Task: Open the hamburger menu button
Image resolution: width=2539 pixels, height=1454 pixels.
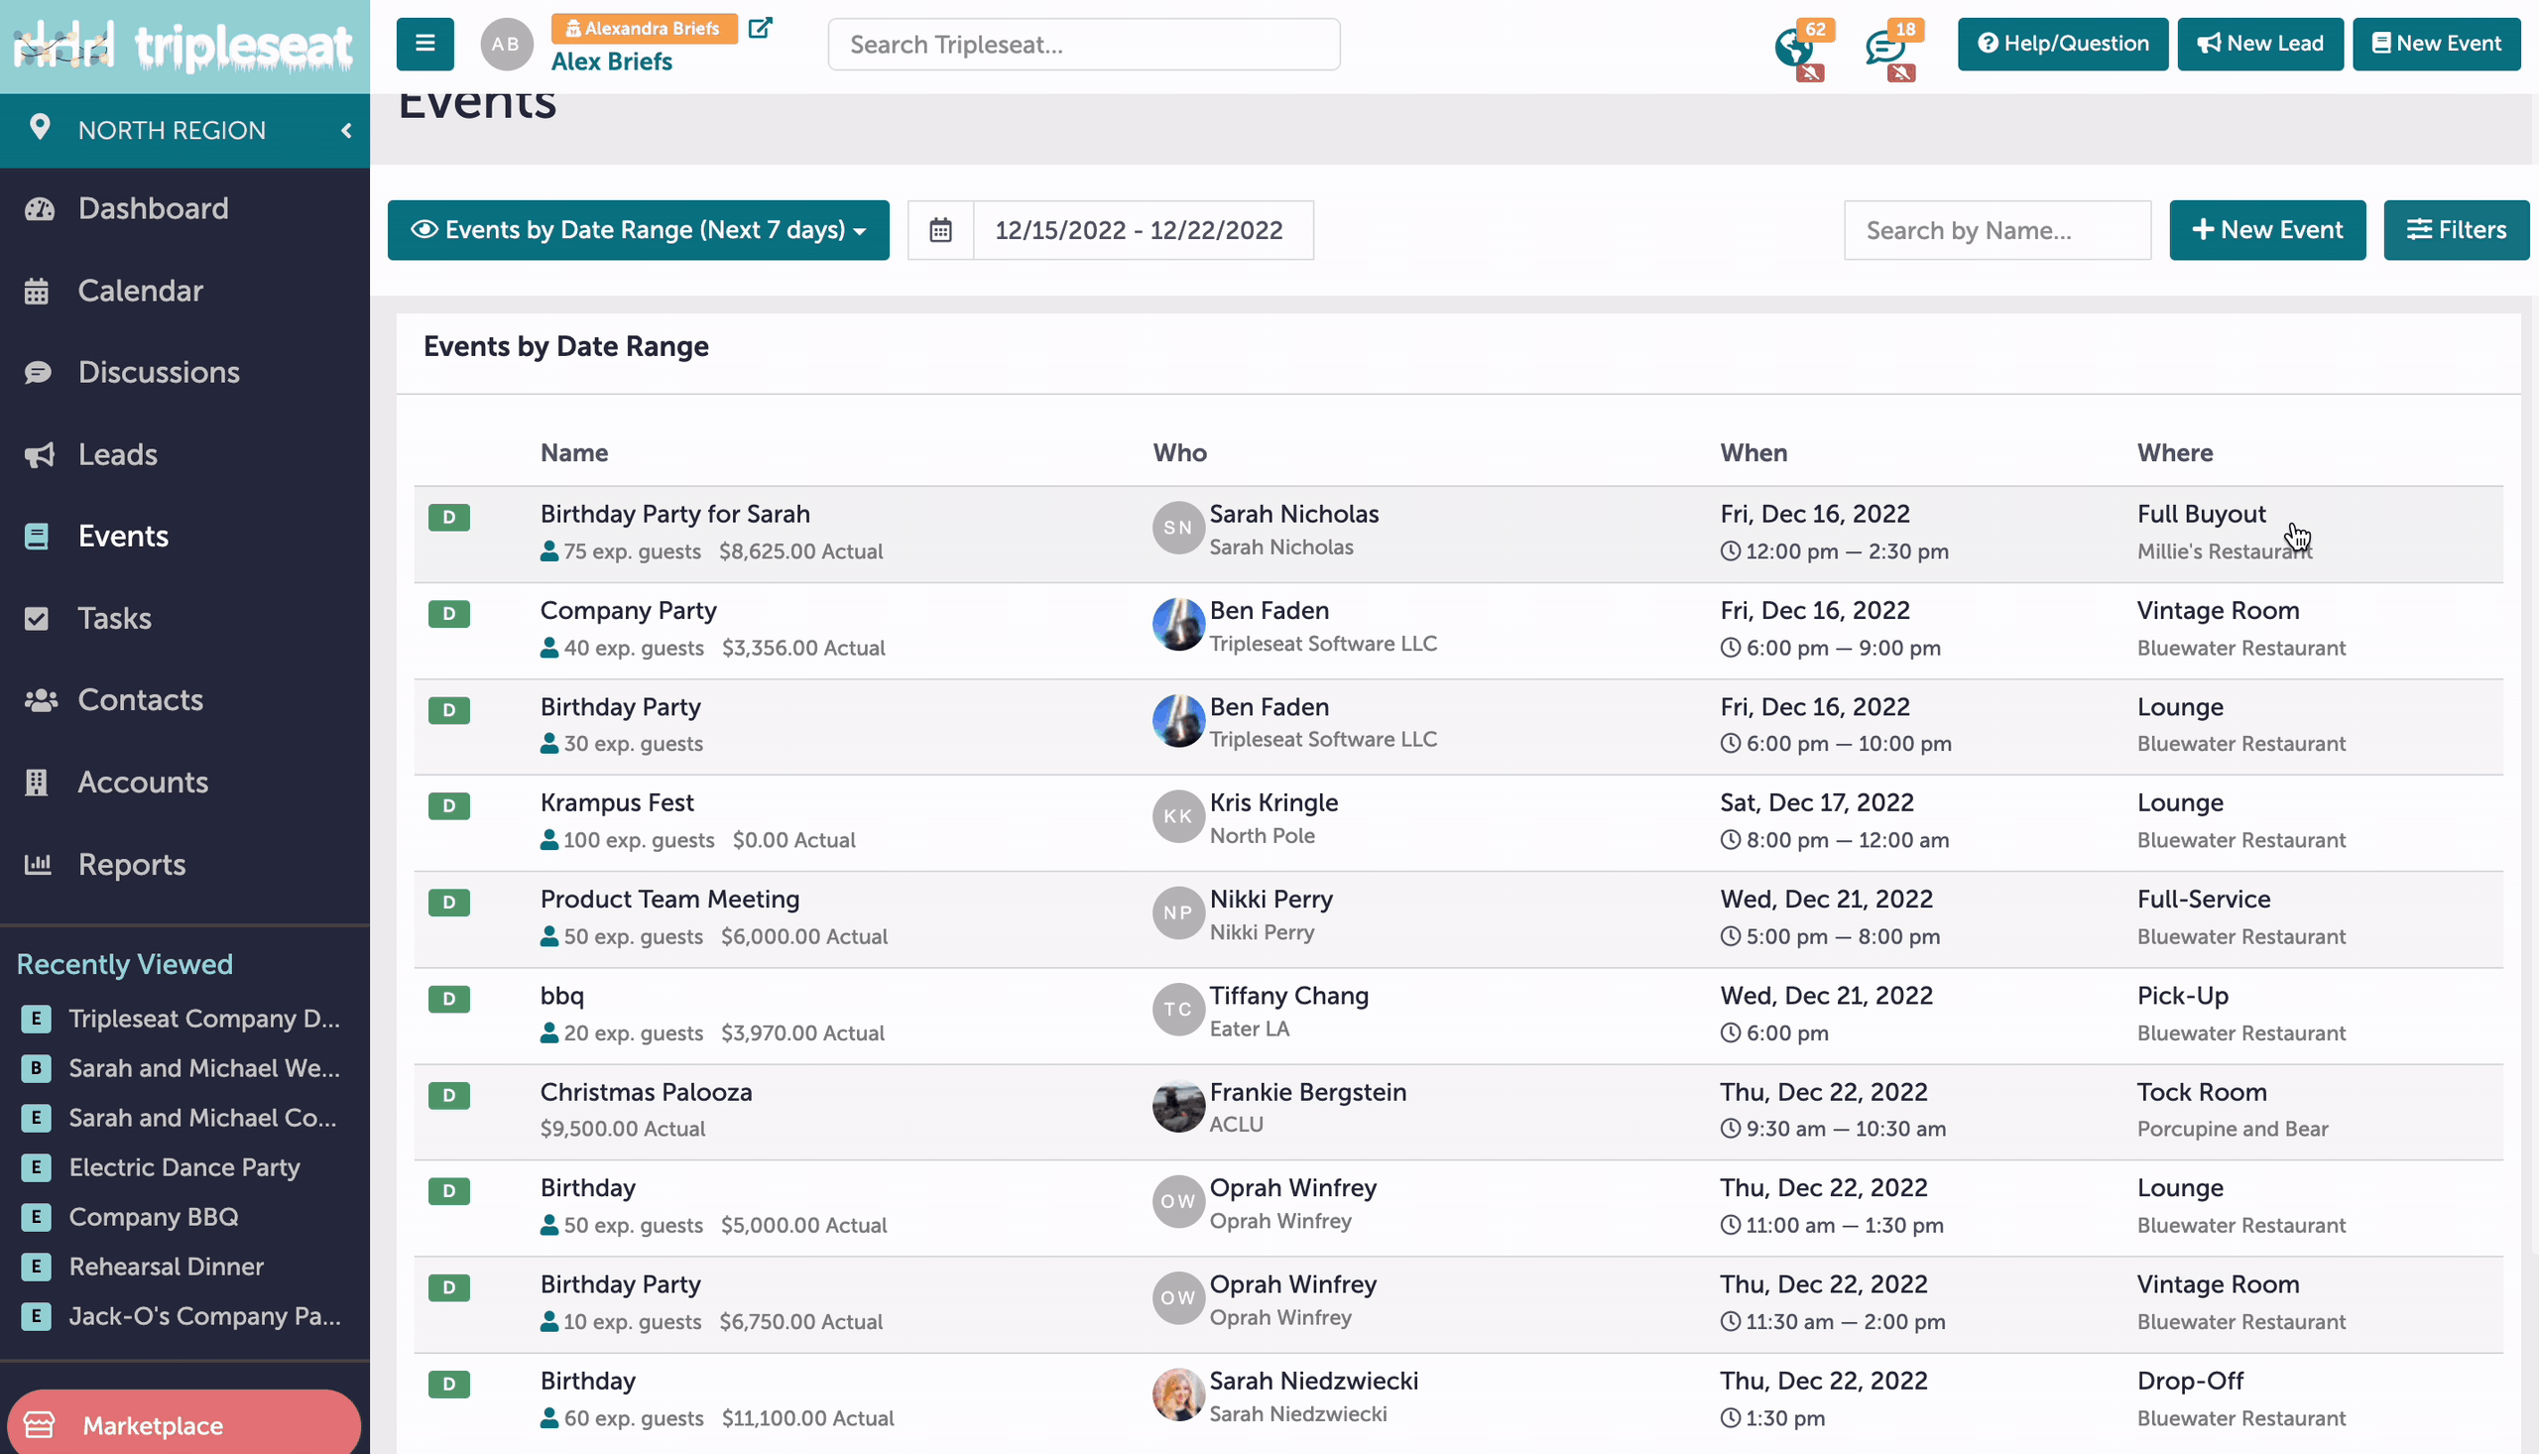Action: point(424,44)
